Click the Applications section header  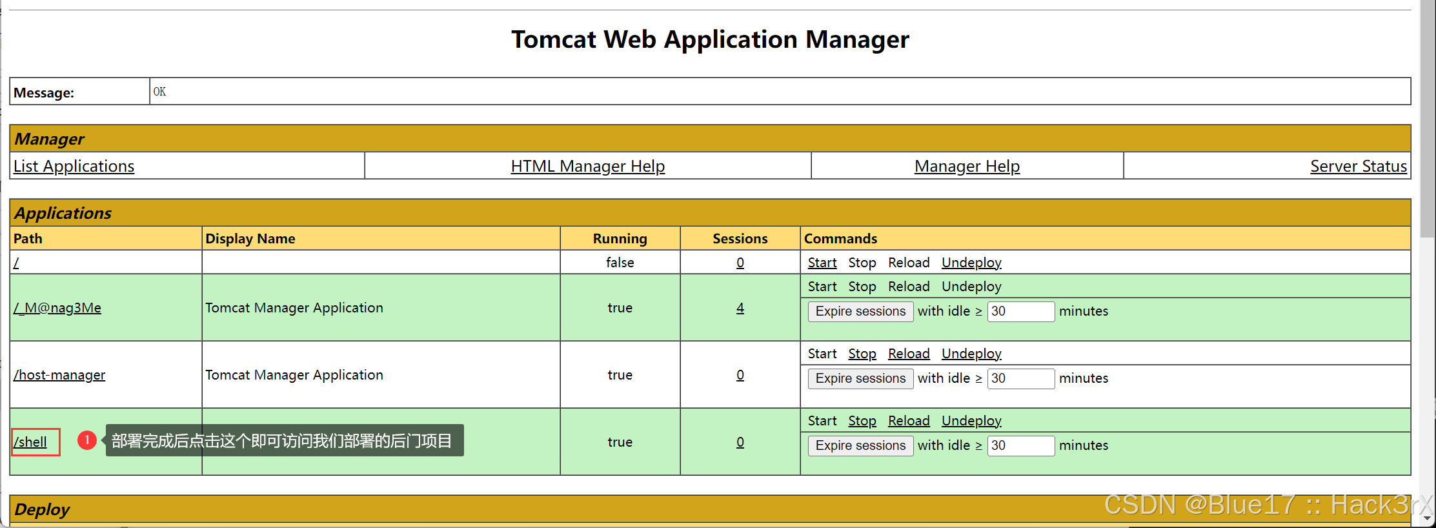click(x=710, y=212)
